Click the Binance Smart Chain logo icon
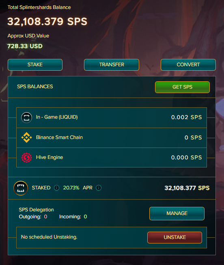This screenshot has width=224, height=265. [x=26, y=137]
